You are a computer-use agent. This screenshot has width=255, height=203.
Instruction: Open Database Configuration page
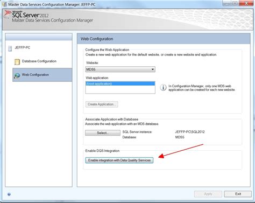(x=39, y=61)
